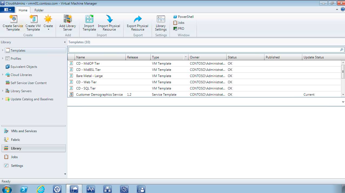The width and height of the screenshot is (345, 193).
Task: Click the Import Template icon
Action: [x=89, y=19]
